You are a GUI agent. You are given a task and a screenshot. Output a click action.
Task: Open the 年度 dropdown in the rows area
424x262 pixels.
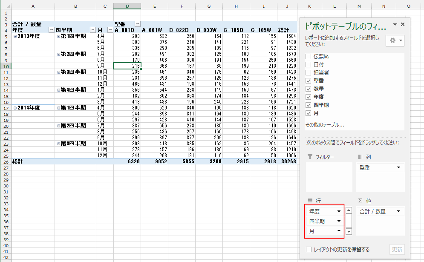[339, 211]
